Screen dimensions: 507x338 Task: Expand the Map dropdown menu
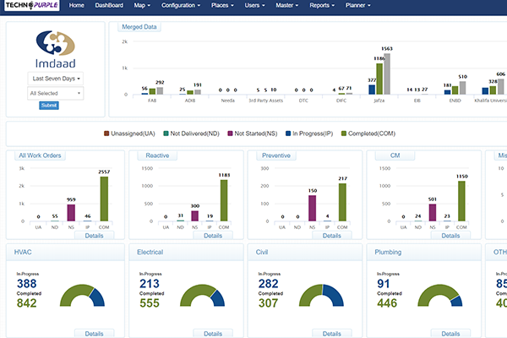click(x=142, y=5)
